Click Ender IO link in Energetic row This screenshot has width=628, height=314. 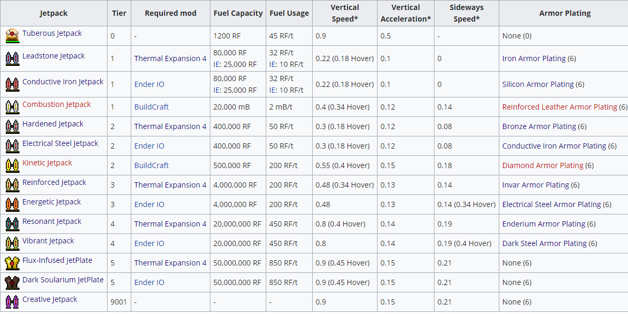[149, 204]
